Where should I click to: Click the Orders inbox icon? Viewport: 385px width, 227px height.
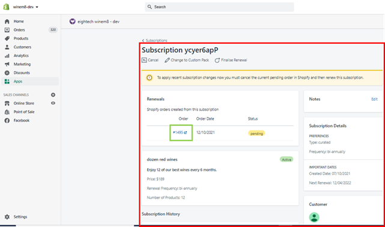pos(7,30)
